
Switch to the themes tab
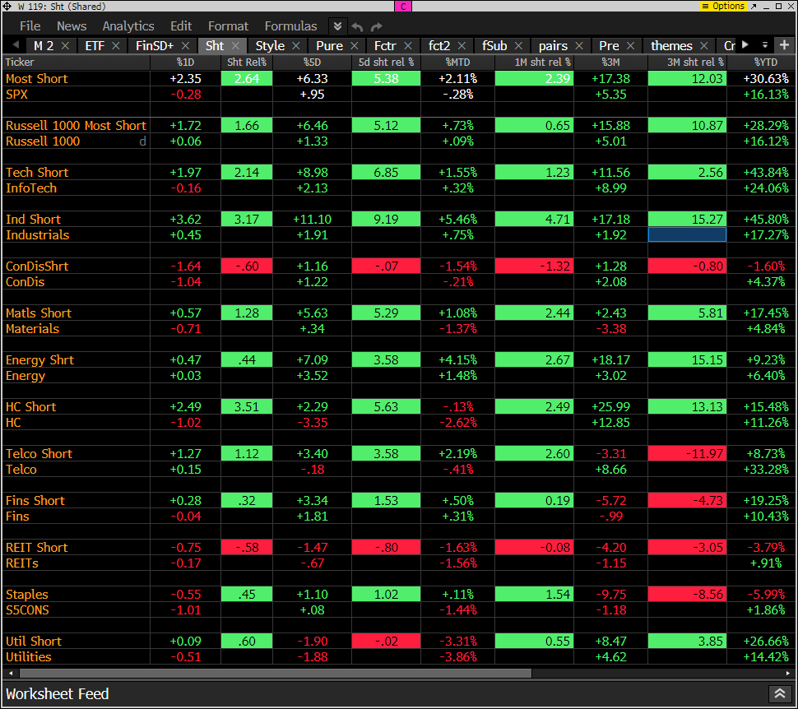tap(671, 46)
